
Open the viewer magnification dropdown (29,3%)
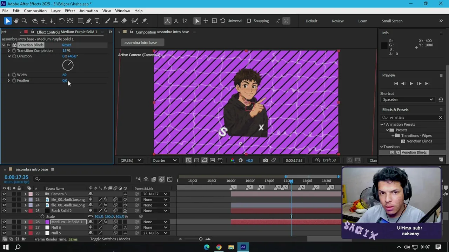coord(131,160)
